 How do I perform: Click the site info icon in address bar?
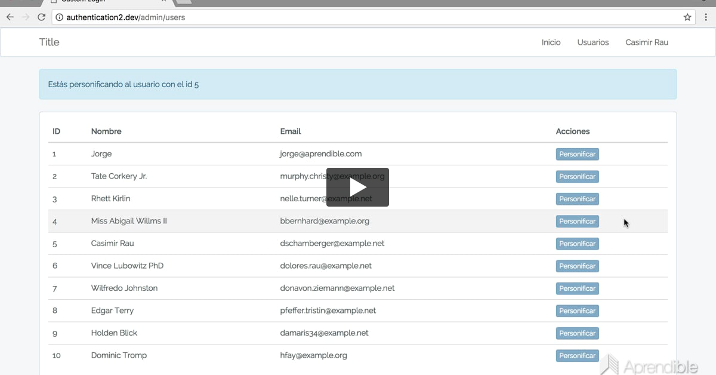(59, 17)
